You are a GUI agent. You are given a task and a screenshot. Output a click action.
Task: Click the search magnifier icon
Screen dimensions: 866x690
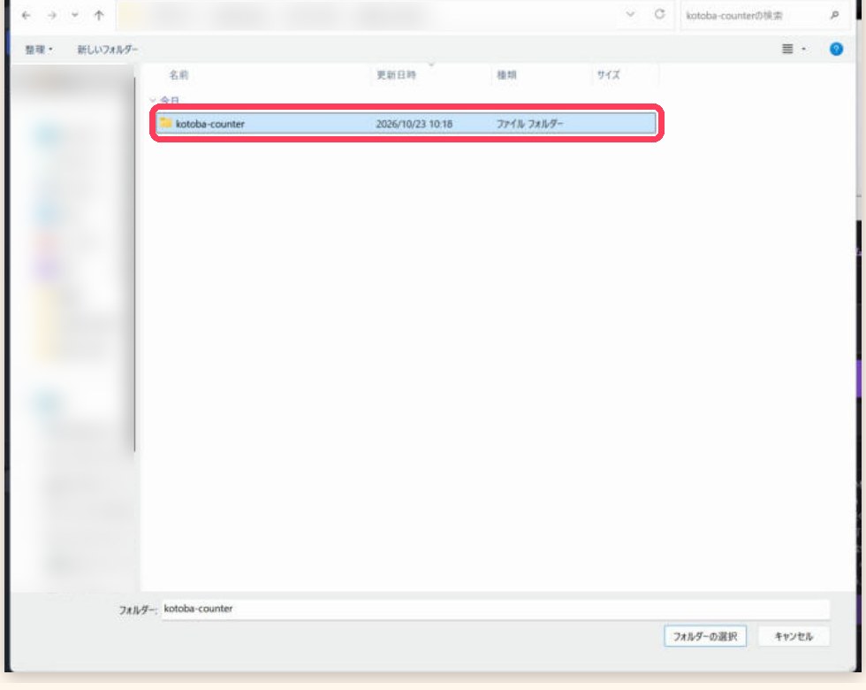click(834, 16)
